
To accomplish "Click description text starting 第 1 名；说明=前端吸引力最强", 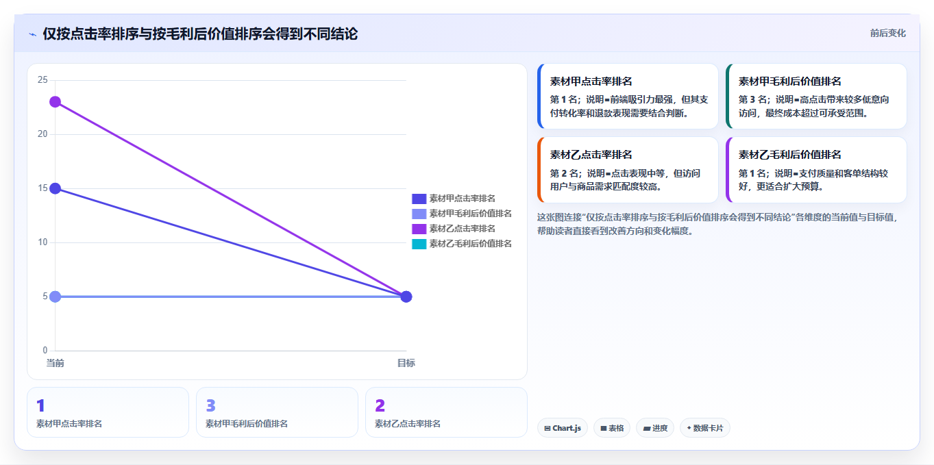I will (x=629, y=106).
